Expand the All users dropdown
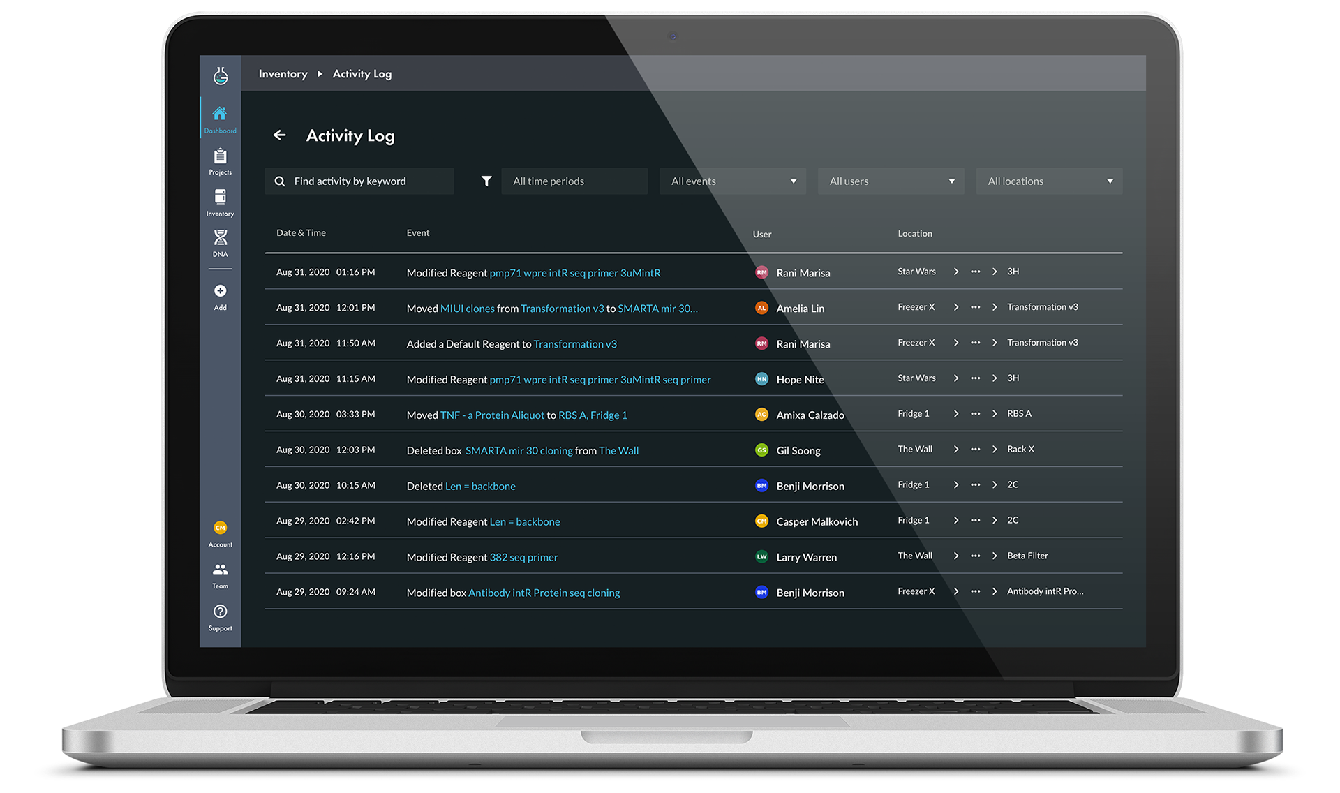The width and height of the screenshot is (1340, 793). pos(891,181)
